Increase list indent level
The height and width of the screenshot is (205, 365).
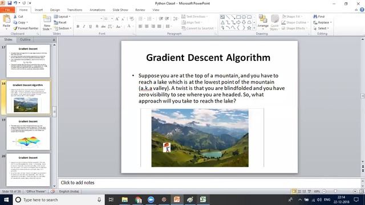[167, 19]
